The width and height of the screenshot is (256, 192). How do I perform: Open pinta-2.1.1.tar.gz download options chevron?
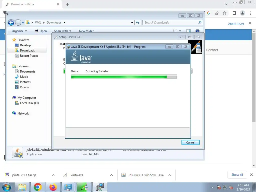53,175
